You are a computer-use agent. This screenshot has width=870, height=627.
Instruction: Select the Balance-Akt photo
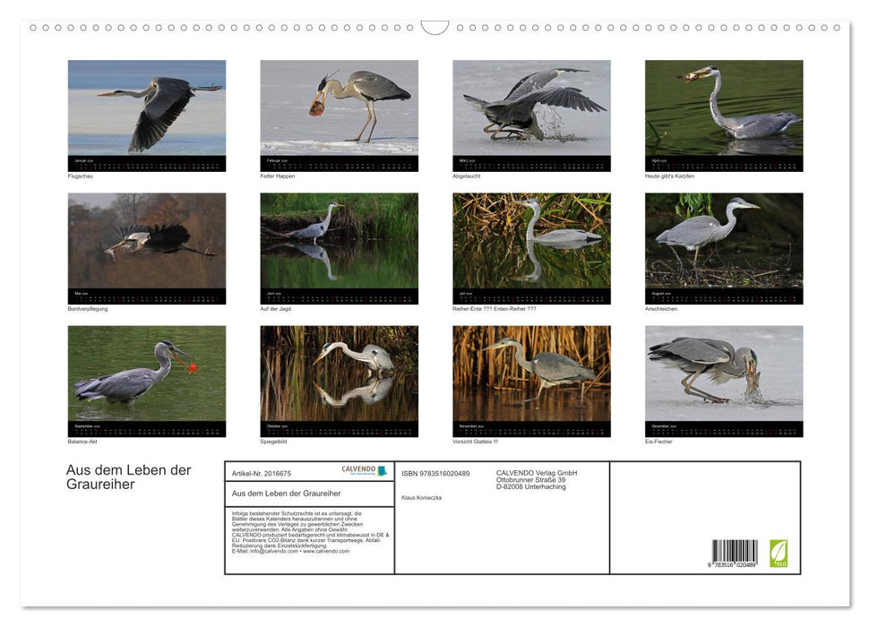pyautogui.click(x=147, y=374)
